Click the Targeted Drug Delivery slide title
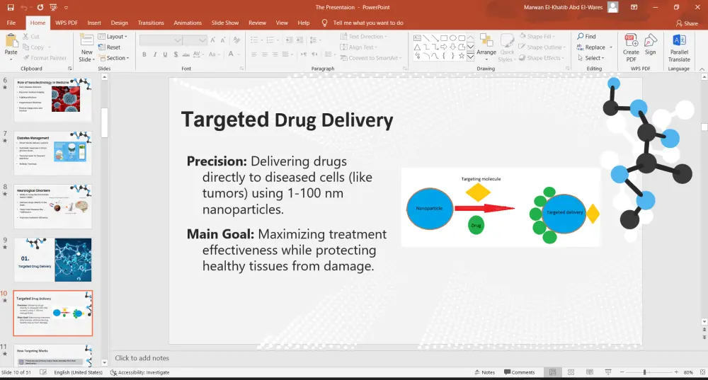Screen dimensions: 708x380 click(287, 120)
